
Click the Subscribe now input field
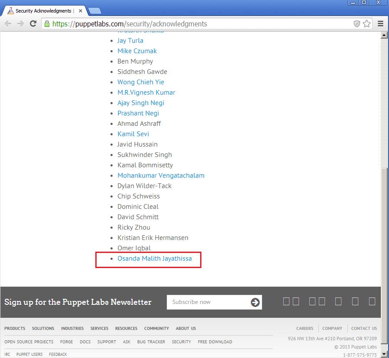204,302
